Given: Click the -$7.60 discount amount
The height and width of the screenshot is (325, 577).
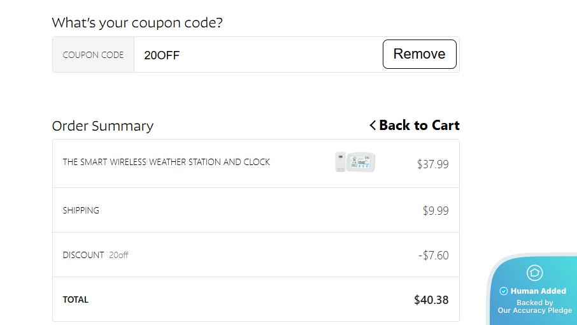Looking at the screenshot, I should point(433,256).
